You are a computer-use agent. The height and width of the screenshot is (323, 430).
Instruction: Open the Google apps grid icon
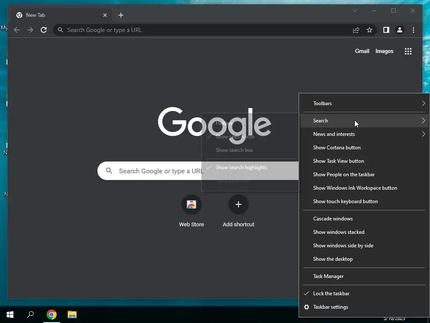tap(408, 51)
